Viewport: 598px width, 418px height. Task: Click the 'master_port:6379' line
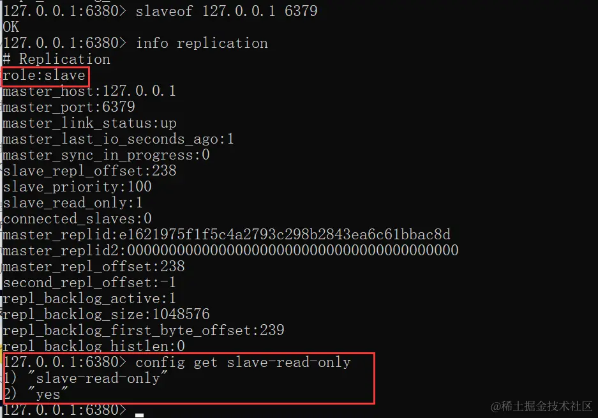point(69,107)
